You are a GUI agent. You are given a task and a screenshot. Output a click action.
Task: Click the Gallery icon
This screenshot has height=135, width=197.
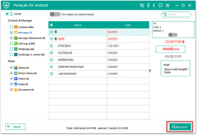[x=16, y=68]
